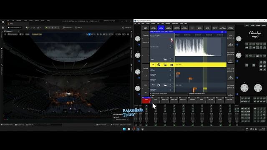Image resolution: width=267 pixels, height=150 pixels.
Task: Click the Save icon in Unreal toolbar
Action: (x=3, y=27)
